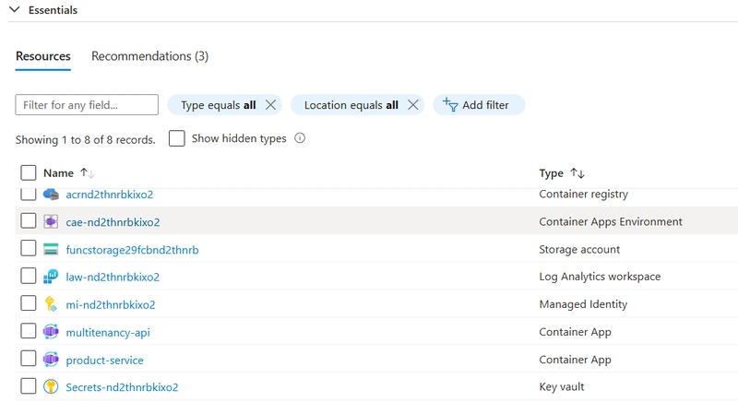
Task: Open law-nd2thnrbkixo2 workspace
Action: (x=113, y=278)
